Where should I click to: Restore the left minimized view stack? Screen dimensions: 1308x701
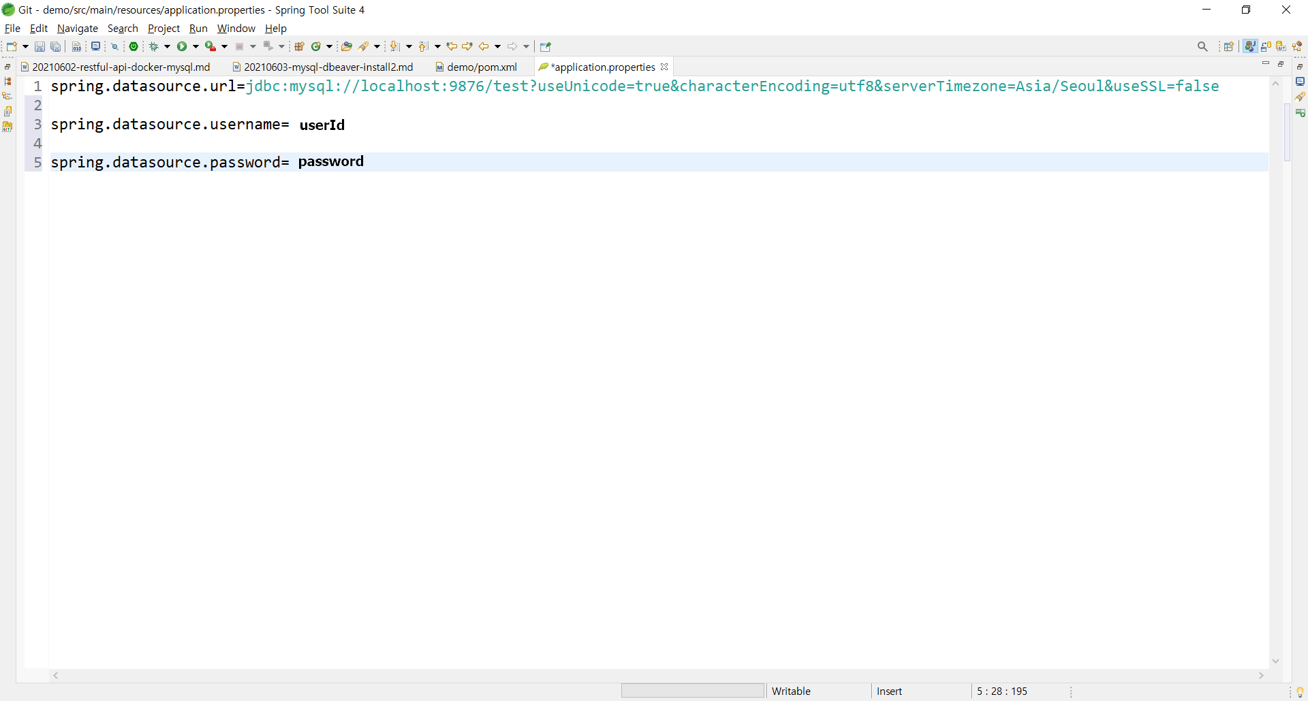coord(7,67)
